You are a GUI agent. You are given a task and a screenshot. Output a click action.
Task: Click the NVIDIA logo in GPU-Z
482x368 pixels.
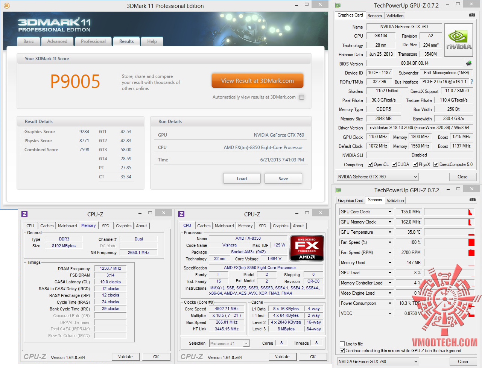pyautogui.click(x=459, y=40)
